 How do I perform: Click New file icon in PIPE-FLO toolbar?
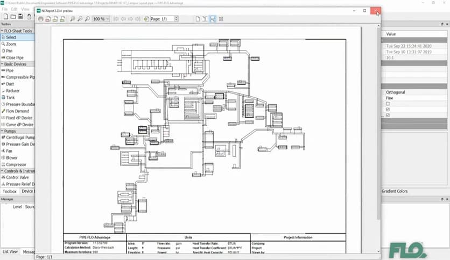pyautogui.click(x=6, y=17)
